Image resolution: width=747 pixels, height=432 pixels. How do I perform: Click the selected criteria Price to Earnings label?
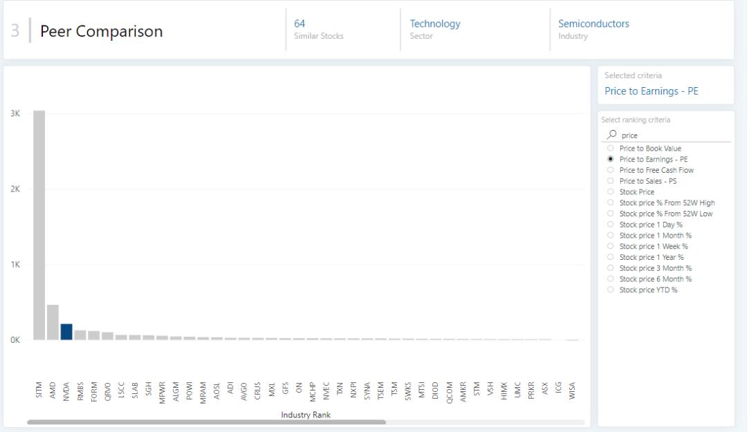[x=651, y=91]
